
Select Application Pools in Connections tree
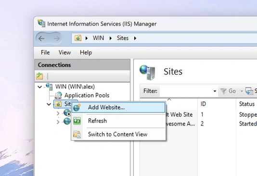87,95
